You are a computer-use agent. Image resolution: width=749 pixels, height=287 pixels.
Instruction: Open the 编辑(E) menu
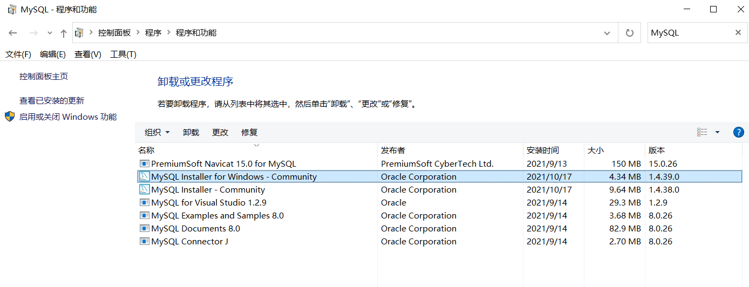(53, 54)
